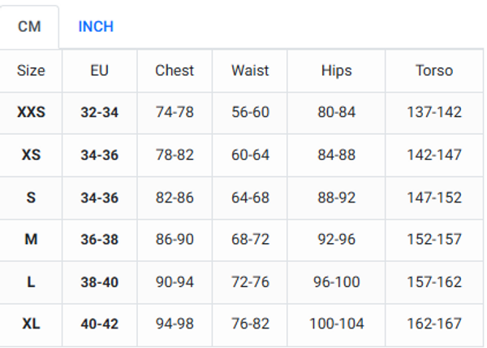The width and height of the screenshot is (487, 348).
Task: Click the waist value 76-82
Action: click(250, 324)
